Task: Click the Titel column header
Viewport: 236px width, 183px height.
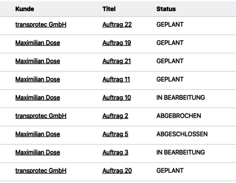Action: tap(109, 9)
